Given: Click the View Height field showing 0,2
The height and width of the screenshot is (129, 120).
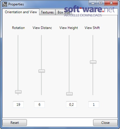Looking at the screenshot, I should (x=71, y=104).
